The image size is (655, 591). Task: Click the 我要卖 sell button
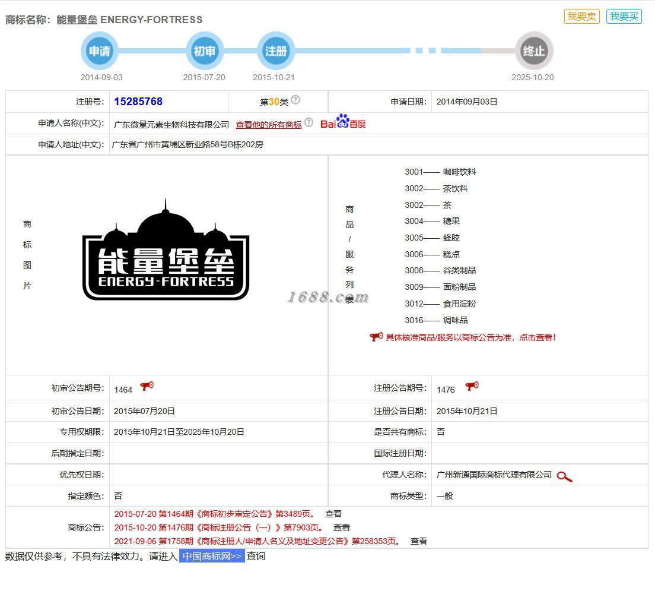(581, 16)
